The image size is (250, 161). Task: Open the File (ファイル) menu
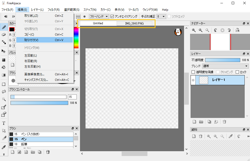point(7,10)
